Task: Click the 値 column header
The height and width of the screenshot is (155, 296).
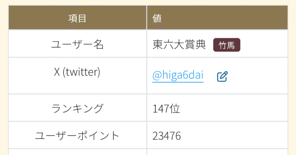Action: tap(157, 18)
